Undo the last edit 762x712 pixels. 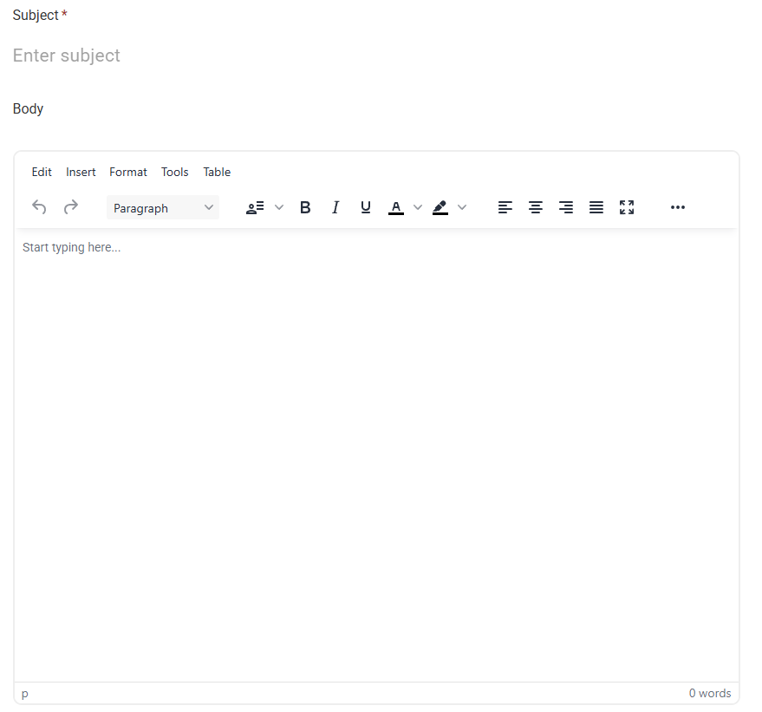coord(39,207)
